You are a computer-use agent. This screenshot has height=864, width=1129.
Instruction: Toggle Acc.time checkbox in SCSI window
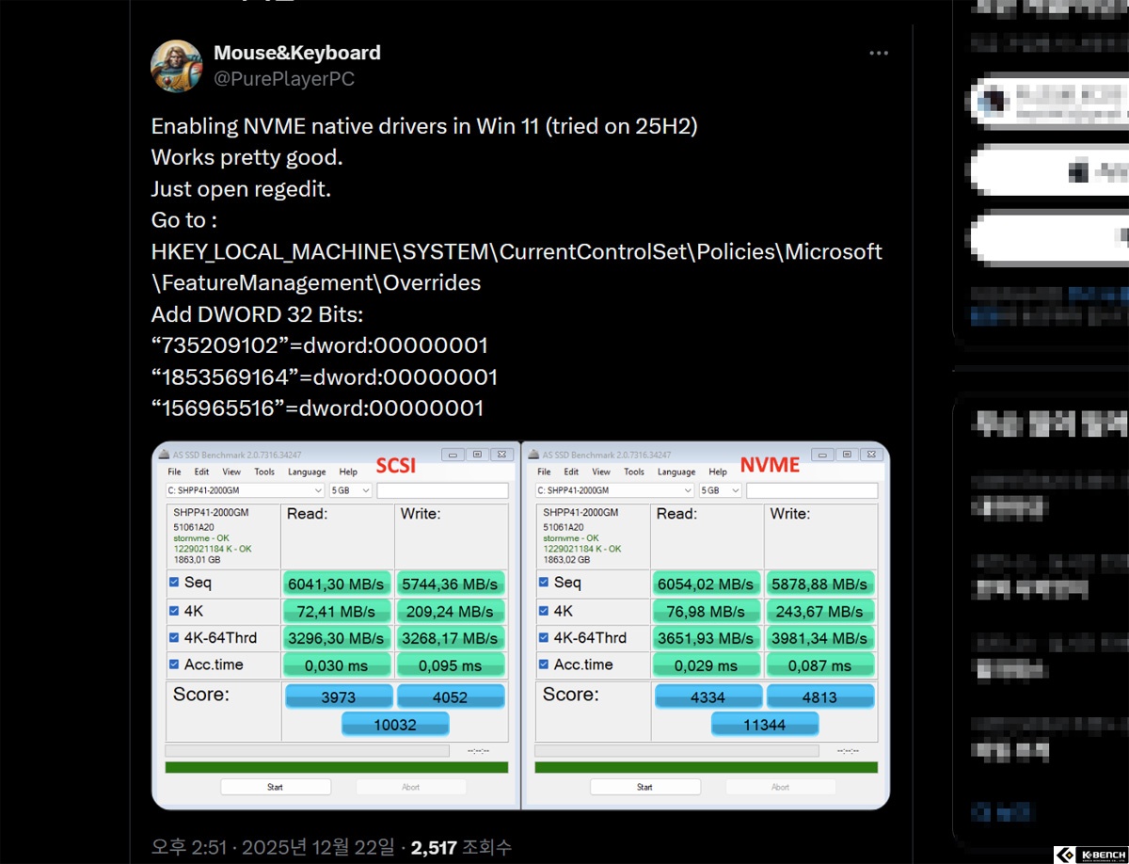174,664
